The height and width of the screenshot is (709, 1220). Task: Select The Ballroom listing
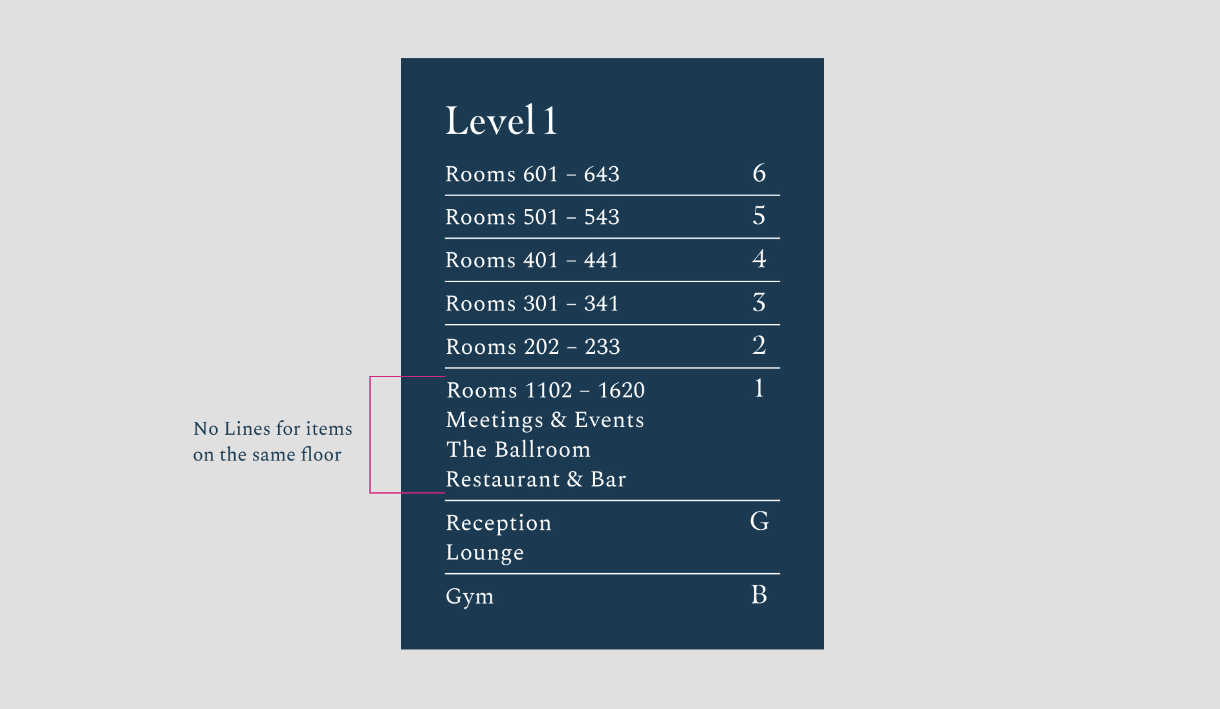click(x=518, y=450)
